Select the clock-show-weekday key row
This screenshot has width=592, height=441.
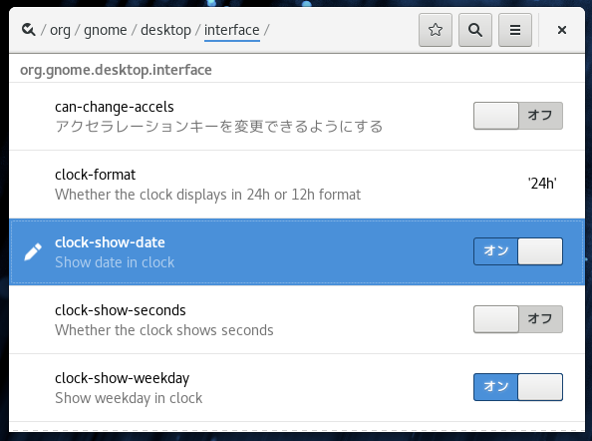pyautogui.click(x=297, y=388)
